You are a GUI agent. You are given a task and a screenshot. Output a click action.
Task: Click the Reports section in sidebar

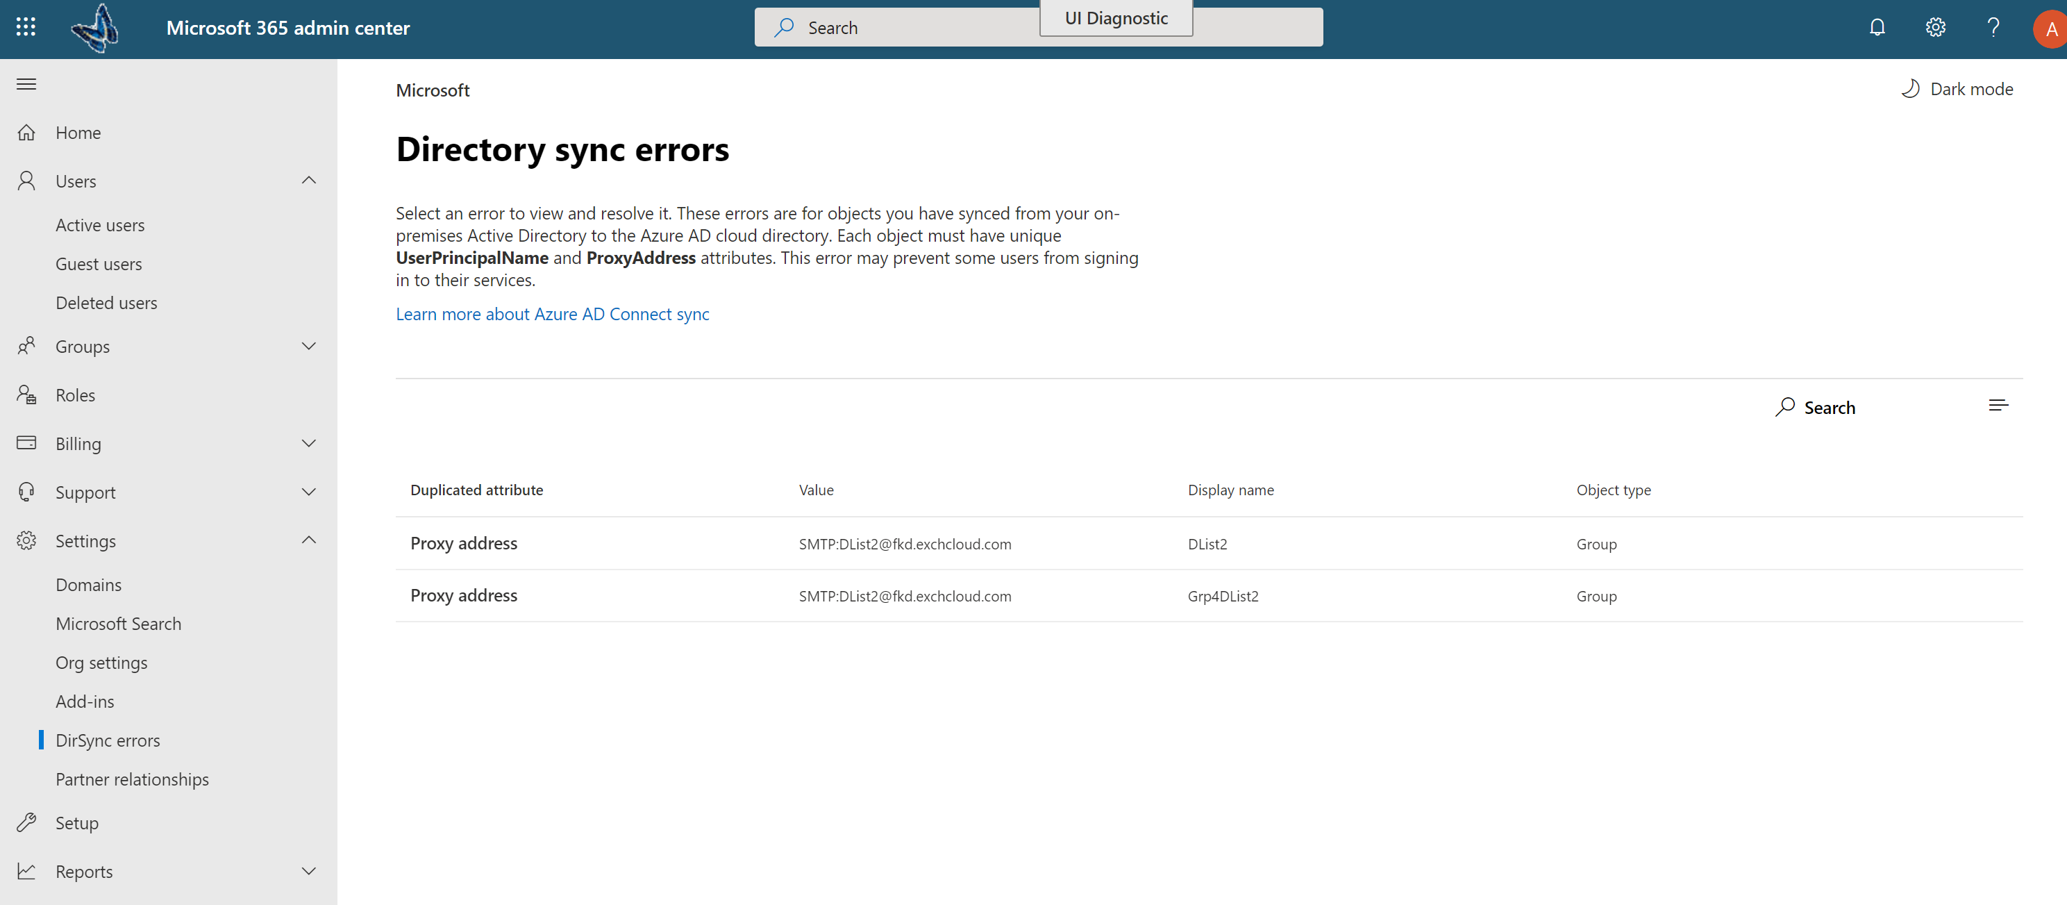83,870
